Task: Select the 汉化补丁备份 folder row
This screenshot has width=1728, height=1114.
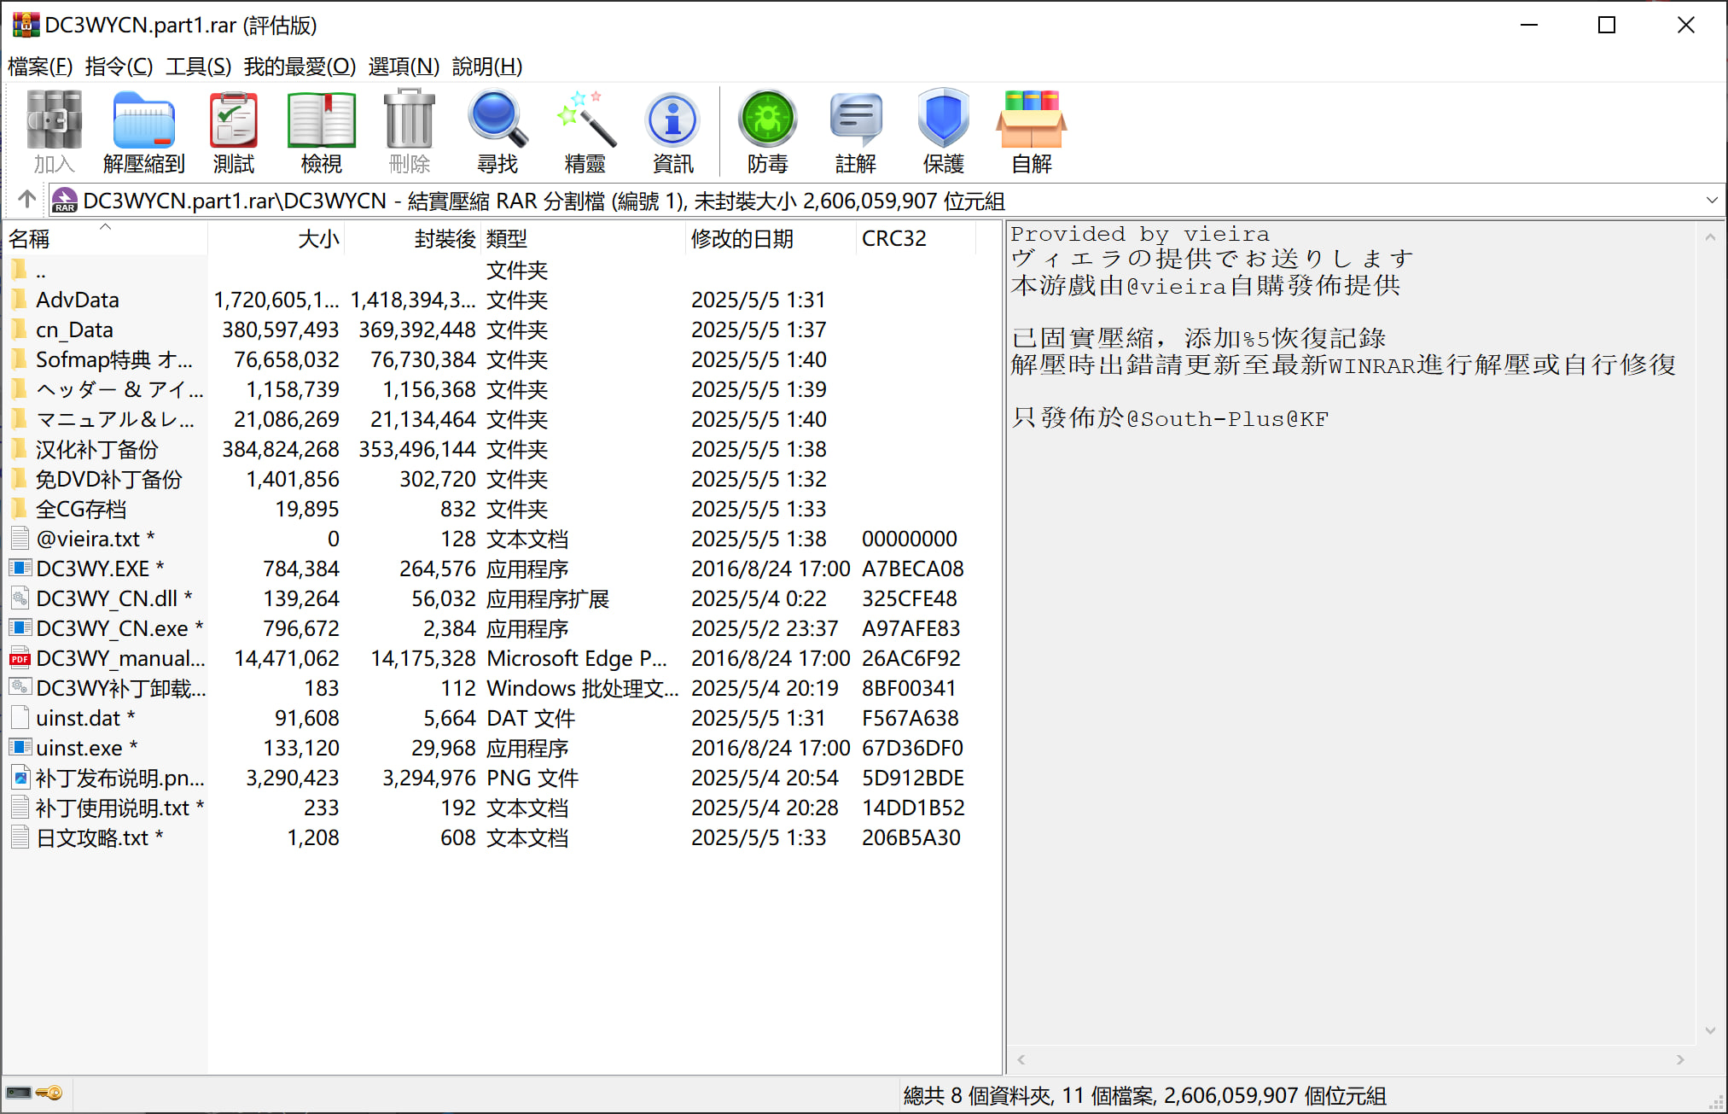Action: click(490, 449)
